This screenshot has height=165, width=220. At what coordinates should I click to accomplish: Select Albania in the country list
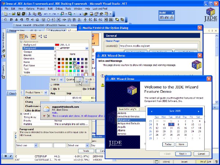[121, 130]
